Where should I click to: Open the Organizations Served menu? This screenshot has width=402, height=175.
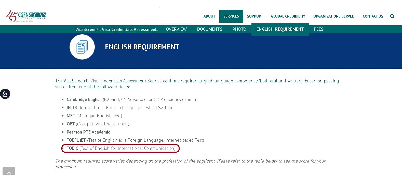coord(334,16)
